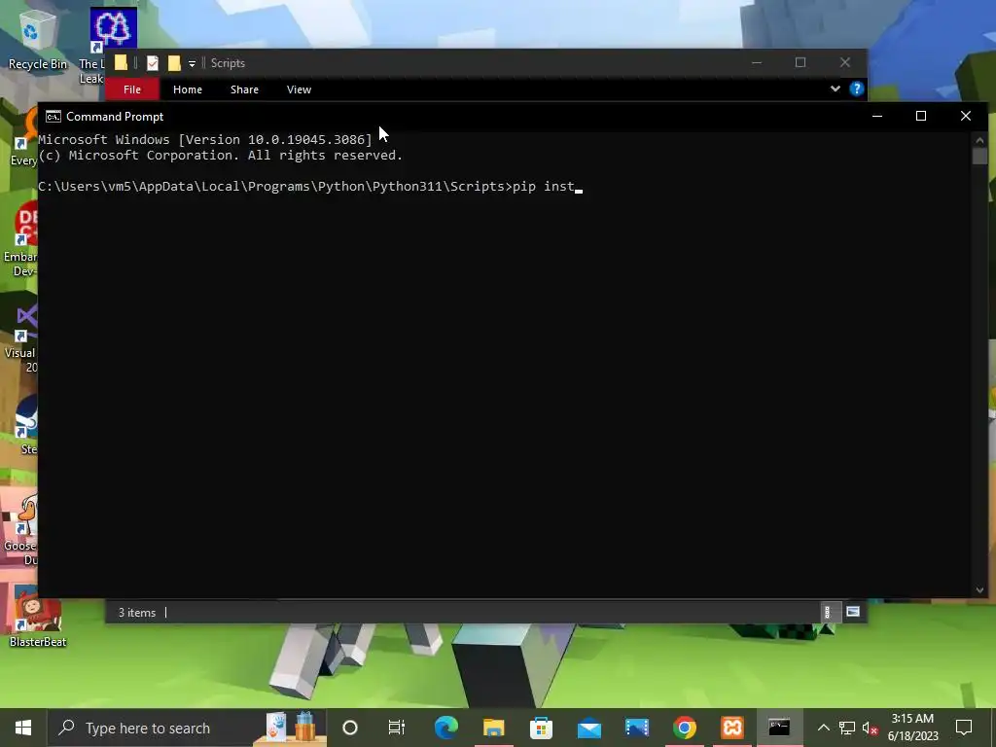This screenshot has width=996, height=747.
Task: Select the Command Prompt taskbar icon
Action: point(779,728)
